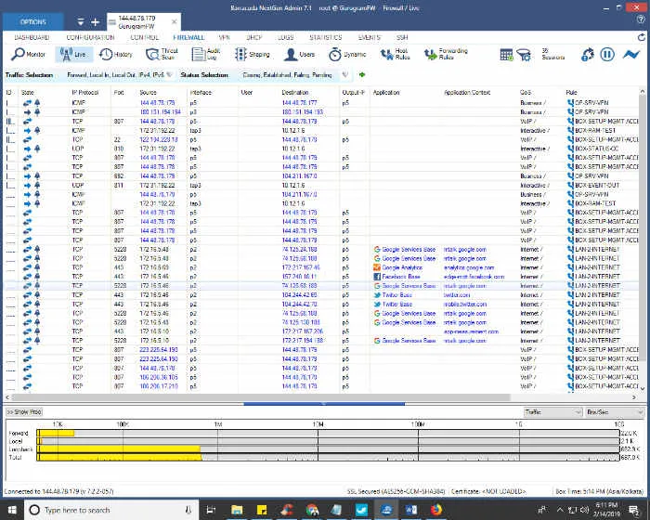650x520 pixels.
Task: Open the Twitter app on taskbar
Action: click(x=361, y=510)
